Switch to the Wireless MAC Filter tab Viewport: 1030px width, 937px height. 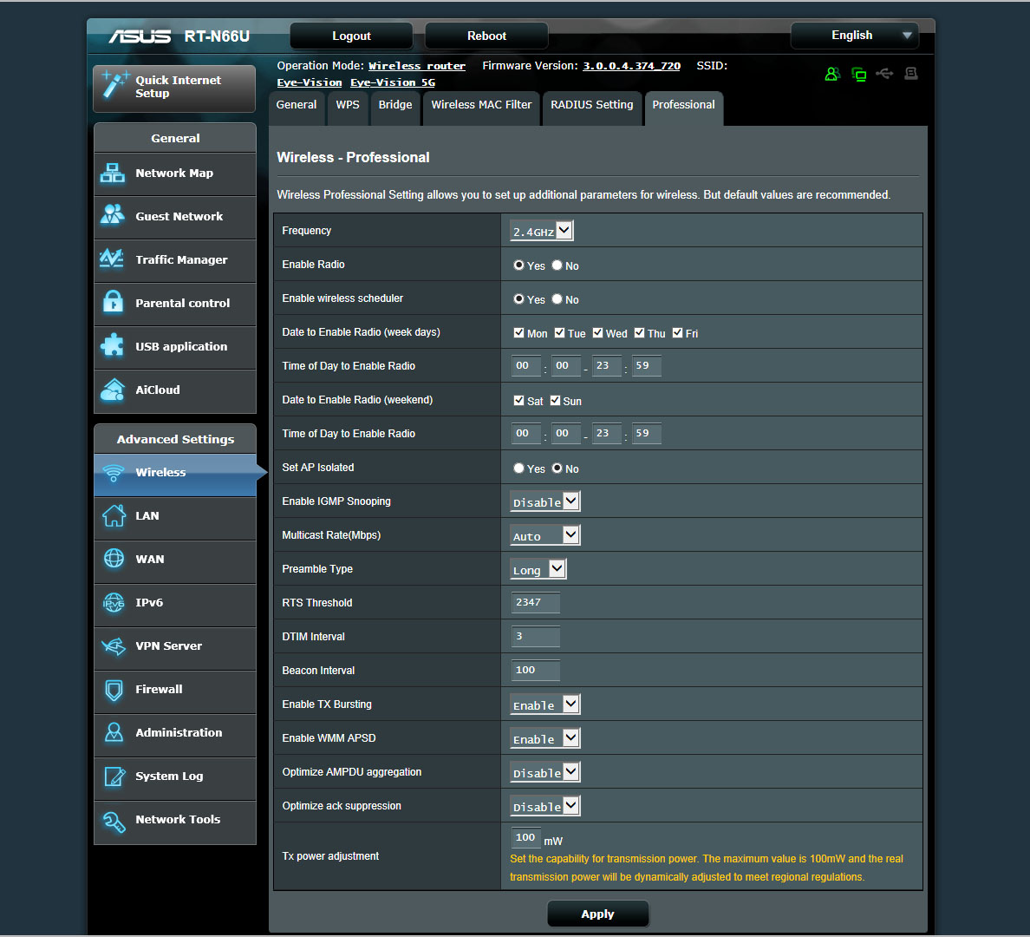[481, 105]
